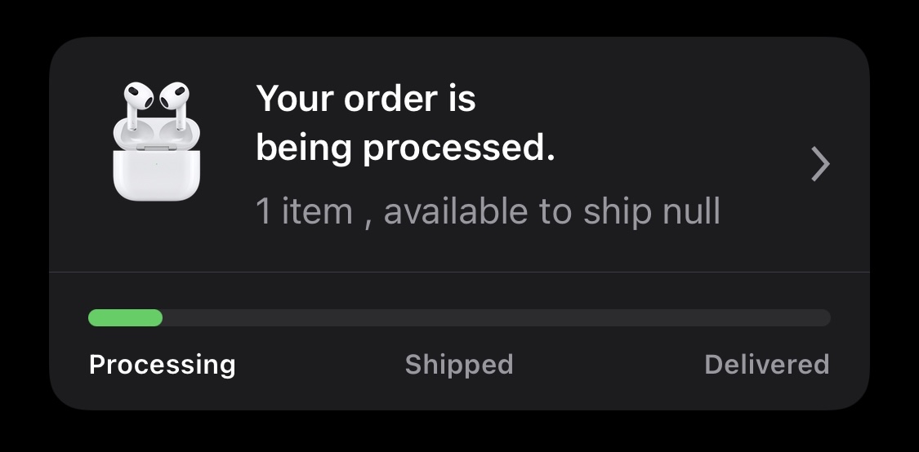Open order details via right chevron
Image resolution: width=919 pixels, height=452 pixels.
820,164
